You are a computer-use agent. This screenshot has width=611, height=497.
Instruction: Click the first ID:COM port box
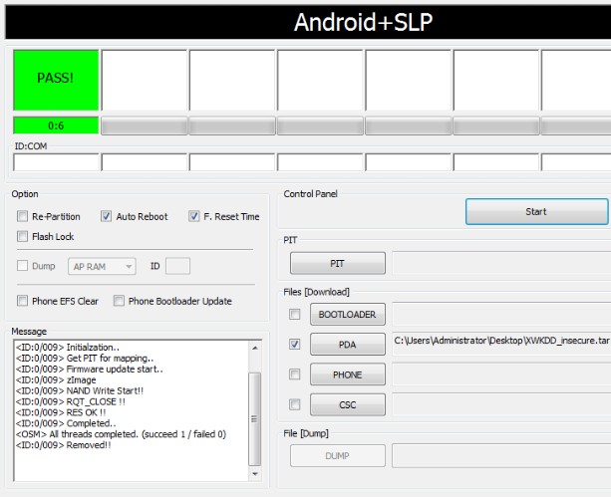(x=56, y=162)
